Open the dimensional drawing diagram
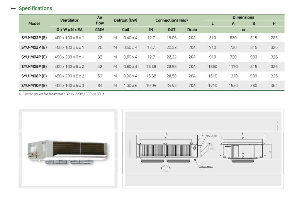The height and width of the screenshot is (200, 302). click(x=203, y=149)
